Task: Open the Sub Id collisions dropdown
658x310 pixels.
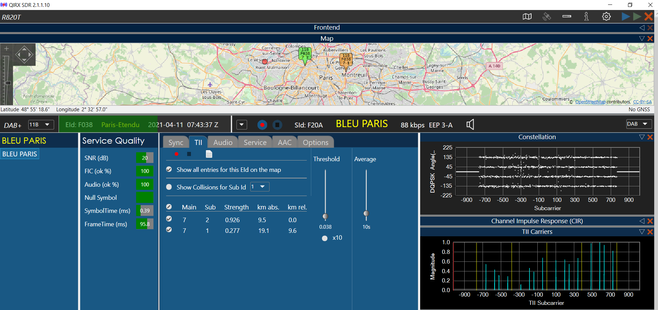Action: pos(260,187)
